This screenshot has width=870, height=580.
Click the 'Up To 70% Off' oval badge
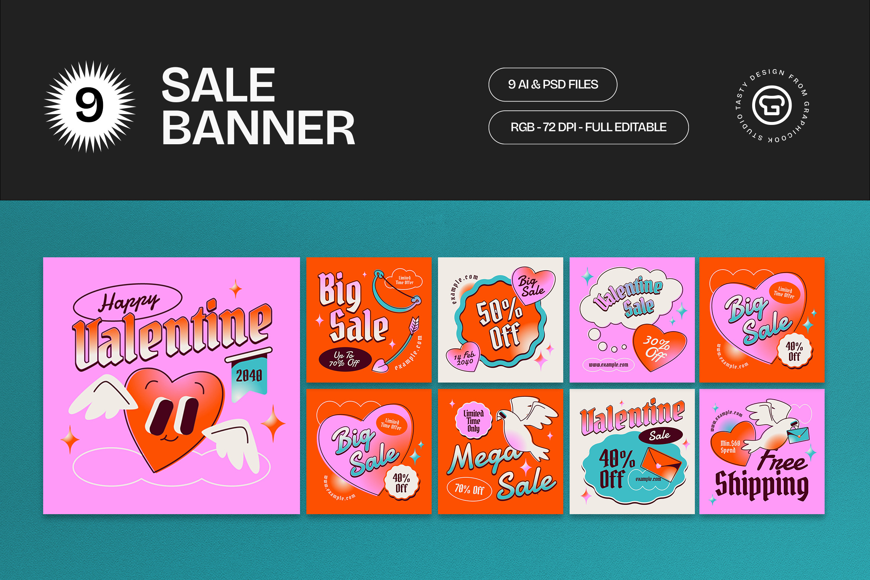click(345, 359)
